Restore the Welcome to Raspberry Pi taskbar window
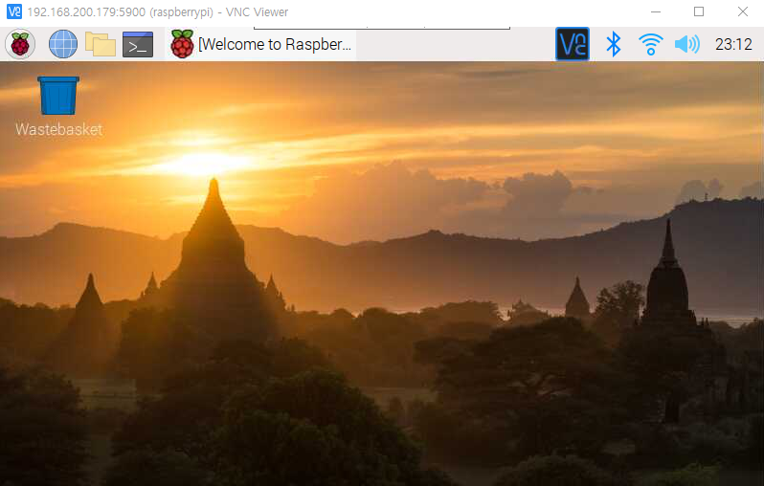 tap(261, 44)
